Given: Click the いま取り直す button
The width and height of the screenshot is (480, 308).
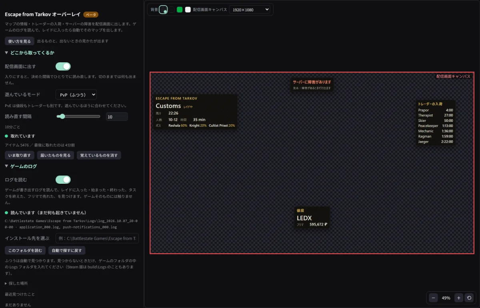Looking at the screenshot, I should (20, 155).
